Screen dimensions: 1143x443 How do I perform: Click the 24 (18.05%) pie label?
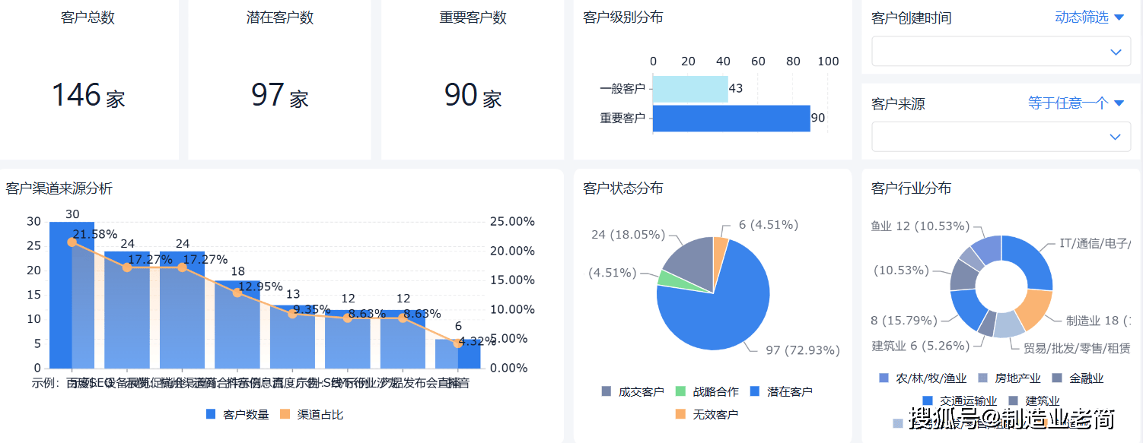click(x=629, y=235)
